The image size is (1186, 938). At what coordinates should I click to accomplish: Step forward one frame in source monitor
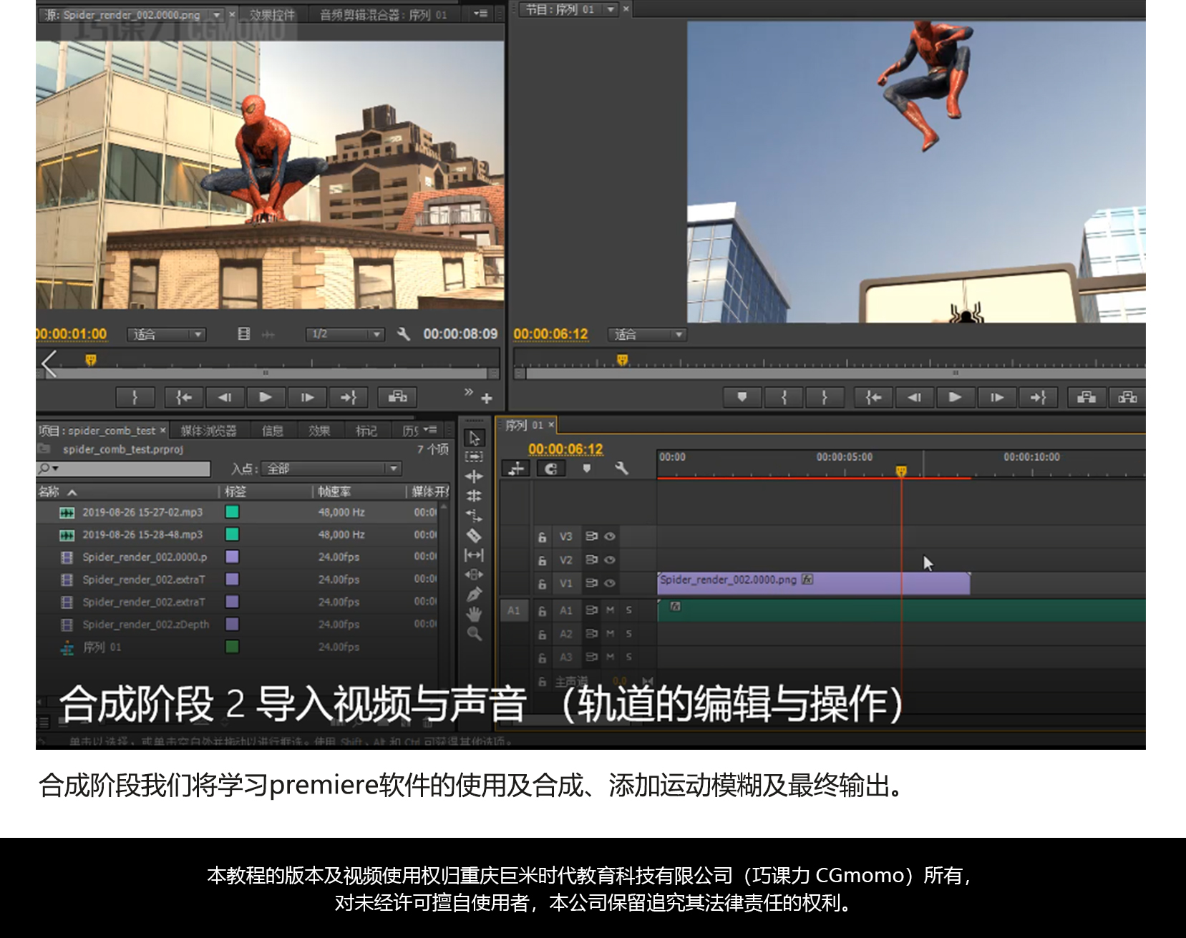tap(307, 397)
